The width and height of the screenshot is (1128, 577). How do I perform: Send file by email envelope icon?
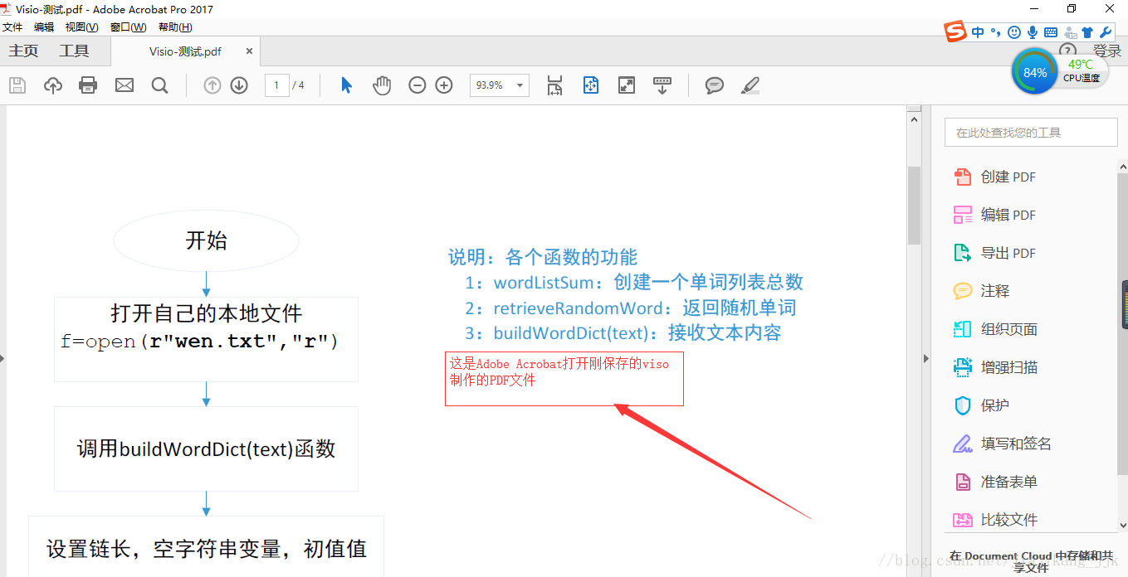pos(125,85)
